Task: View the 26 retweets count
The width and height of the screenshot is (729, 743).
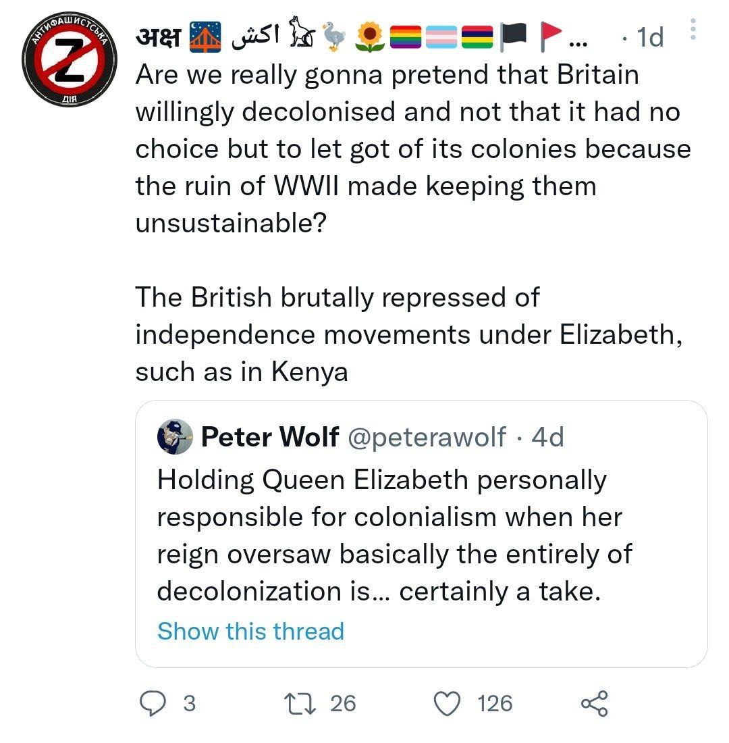Action: [x=343, y=703]
